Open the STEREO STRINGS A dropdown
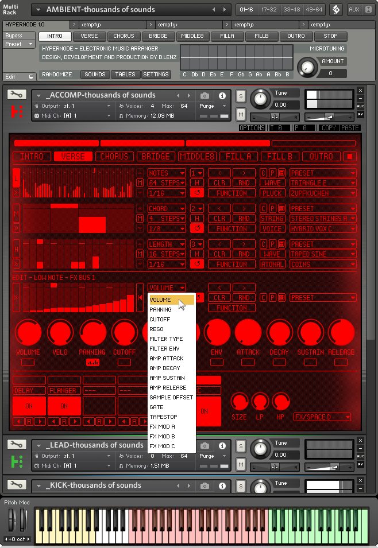 323,219
